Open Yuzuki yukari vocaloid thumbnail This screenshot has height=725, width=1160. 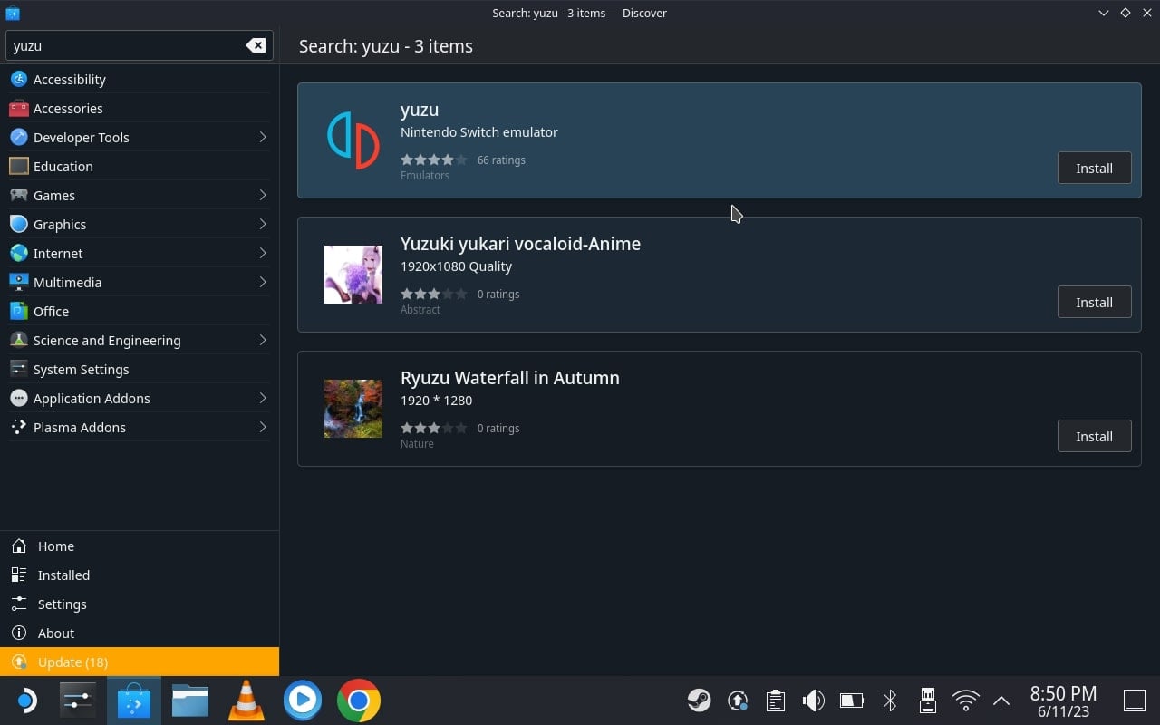click(x=353, y=275)
